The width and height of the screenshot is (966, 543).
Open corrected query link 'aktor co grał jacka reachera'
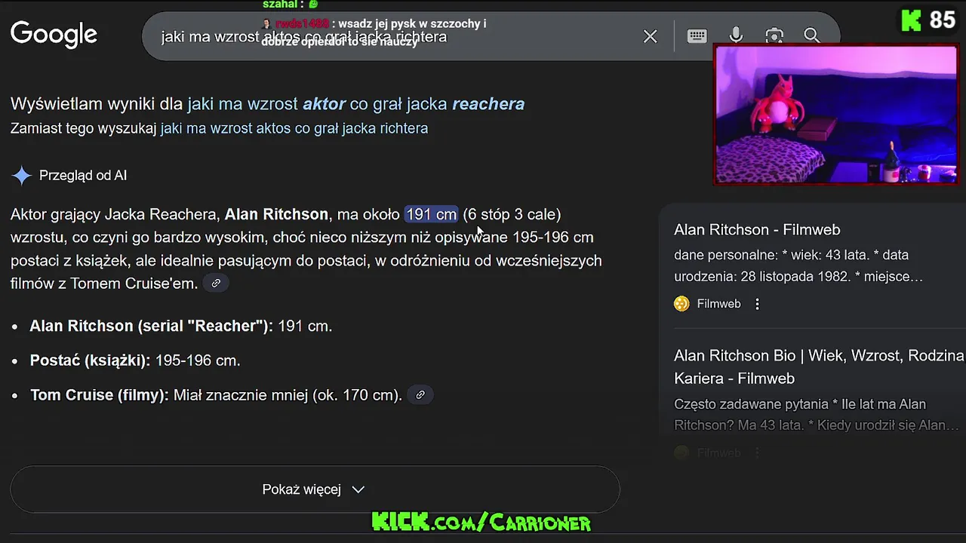pos(355,104)
